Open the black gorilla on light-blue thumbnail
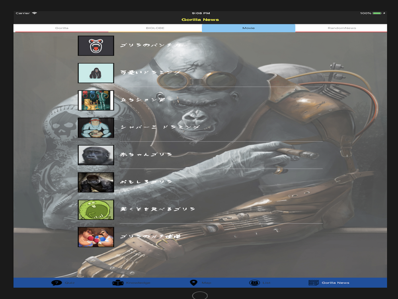Image resolution: width=398 pixels, height=299 pixels. coord(96,73)
